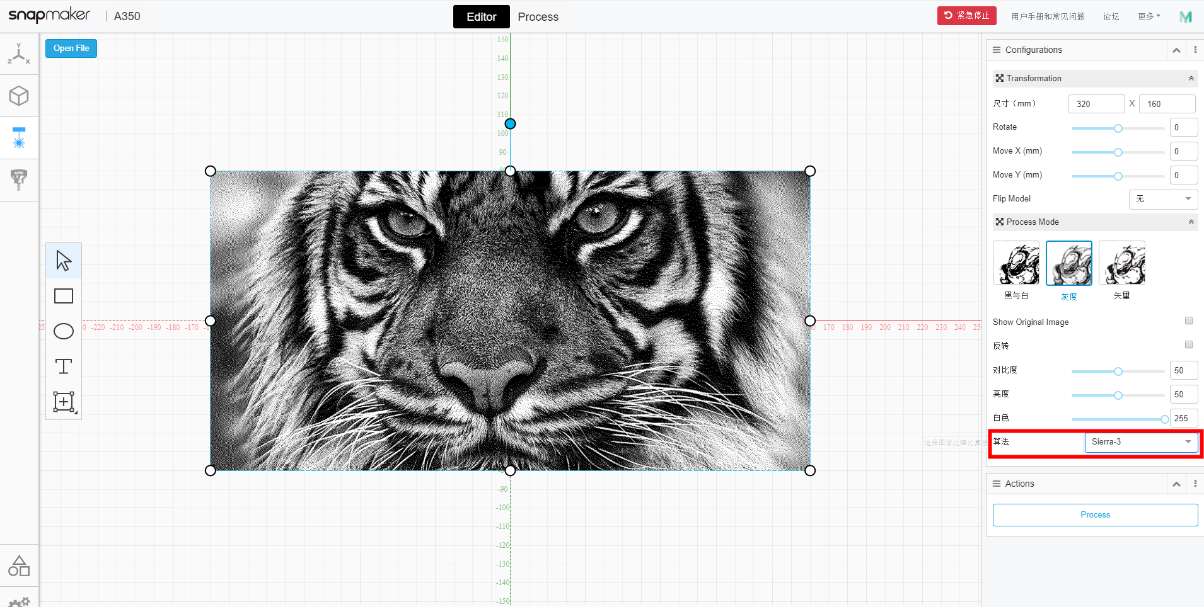1204x607 pixels.
Task: Switch to the 3D printing cube icon
Action: tap(19, 96)
